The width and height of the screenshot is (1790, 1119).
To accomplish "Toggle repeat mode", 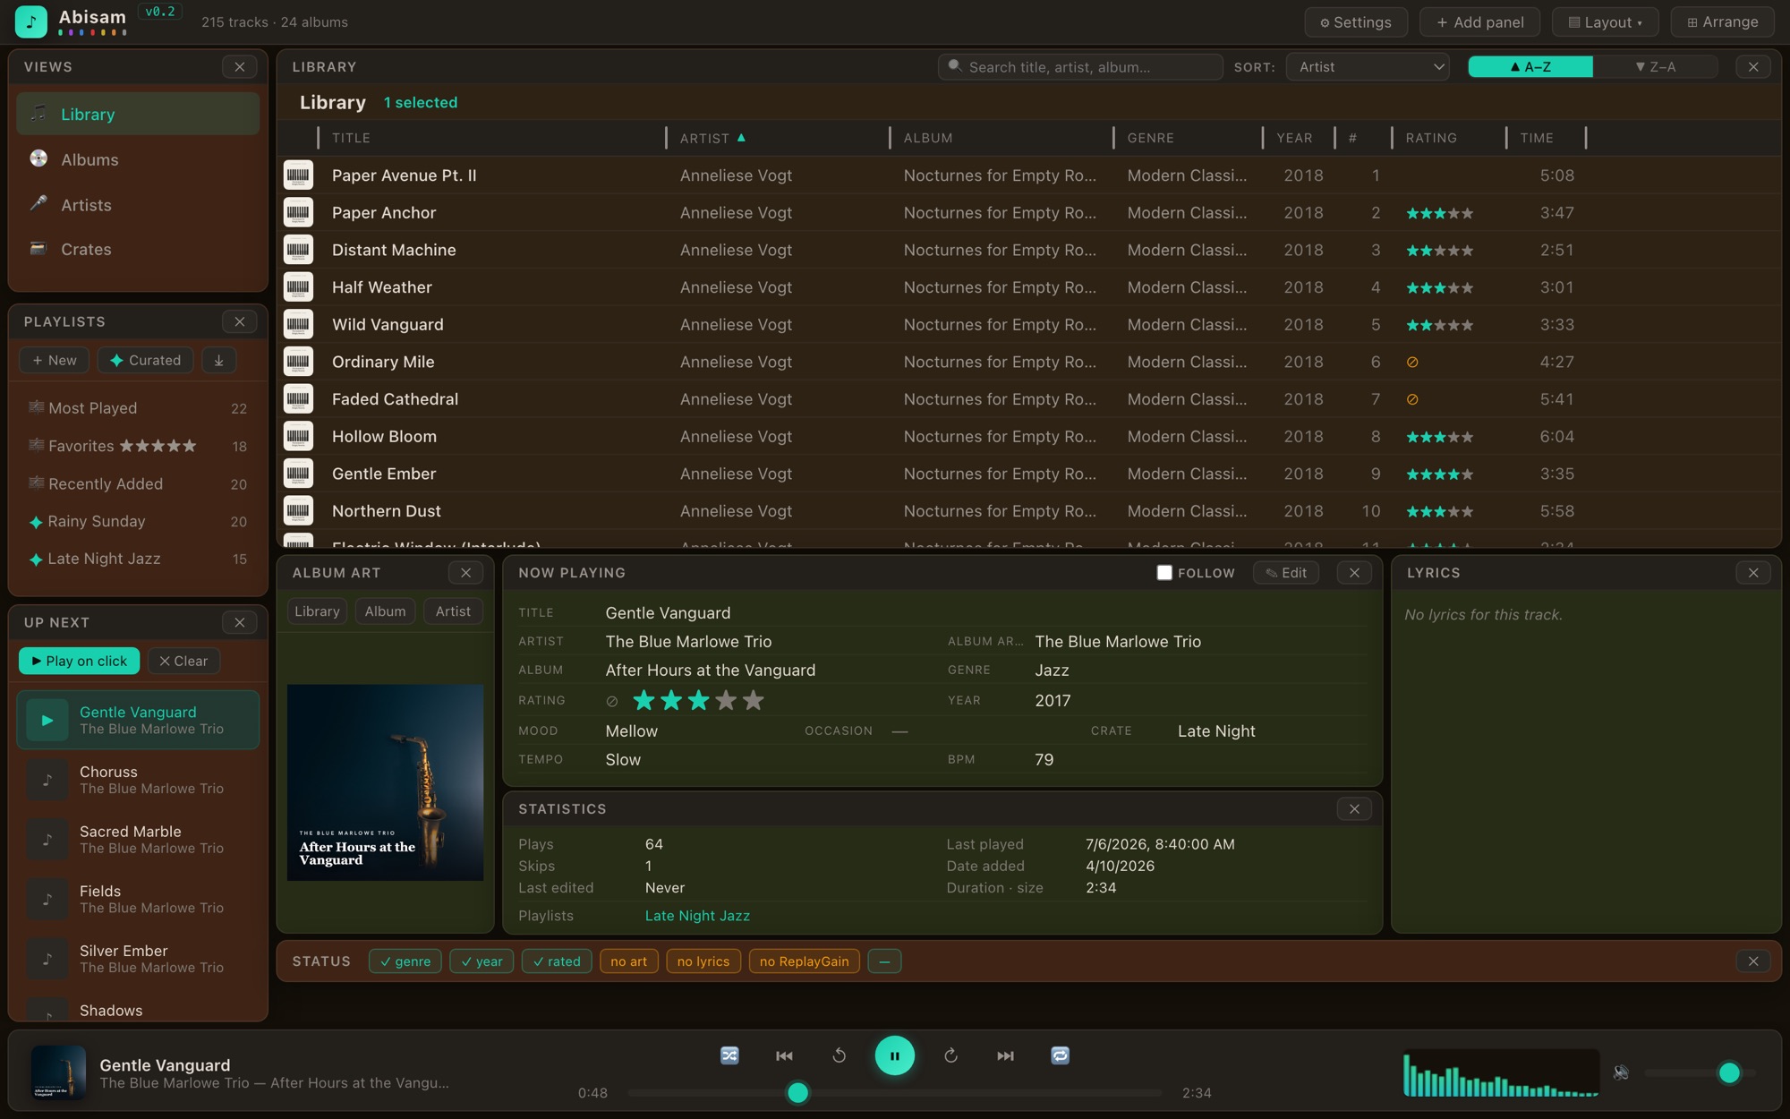I will point(1060,1055).
